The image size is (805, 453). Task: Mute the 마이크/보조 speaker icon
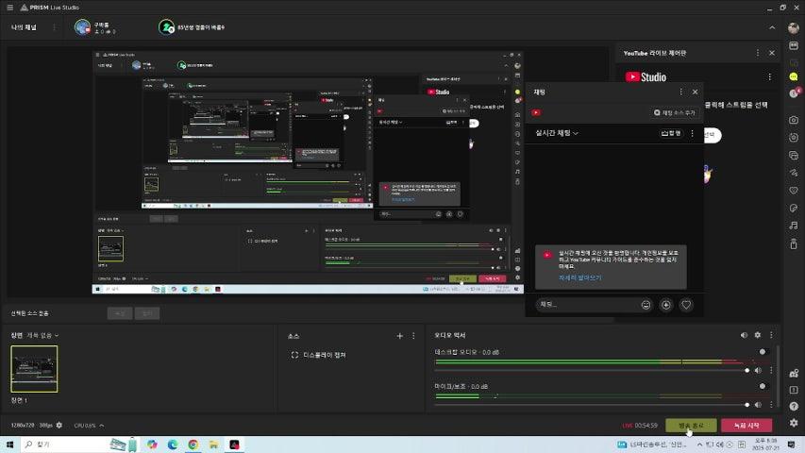[x=758, y=405]
